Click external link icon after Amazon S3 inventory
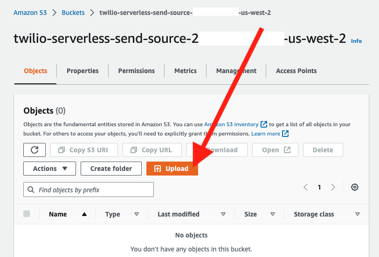The image size is (379, 257). click(x=264, y=124)
